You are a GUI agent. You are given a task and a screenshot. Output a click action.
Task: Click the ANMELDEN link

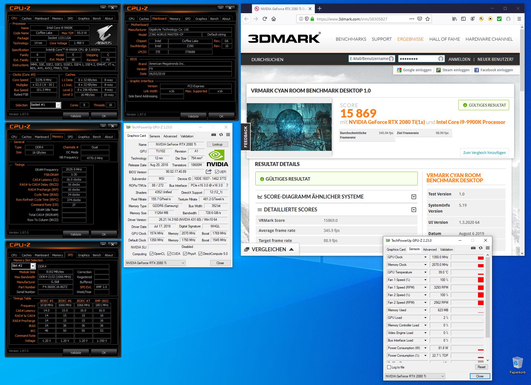[x=459, y=59]
